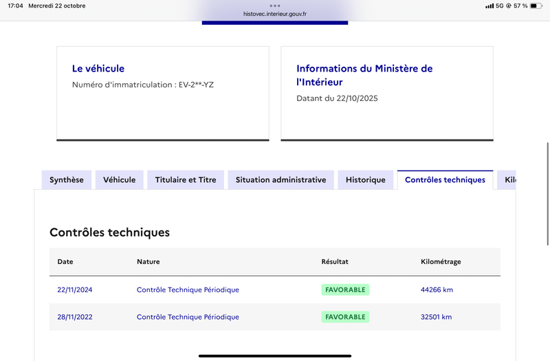Click the Le véhicule card heading
Viewport: 550px width, 361px height.
click(98, 69)
